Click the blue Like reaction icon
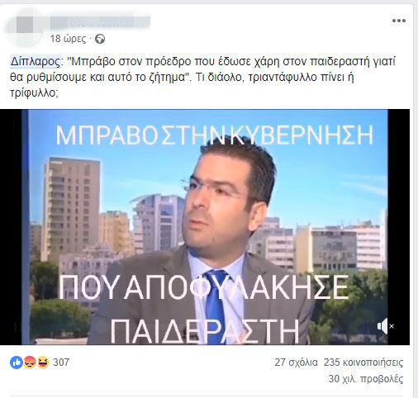 click(17, 362)
